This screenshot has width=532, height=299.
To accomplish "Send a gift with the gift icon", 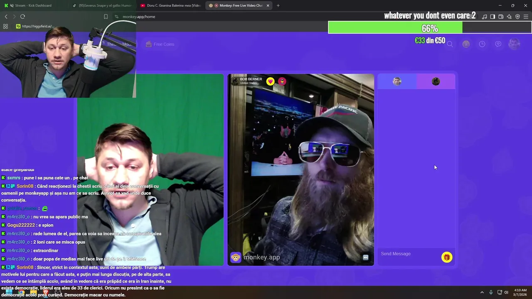I will (x=447, y=257).
